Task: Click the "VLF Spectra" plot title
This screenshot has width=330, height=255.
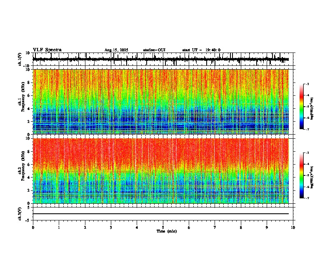Action: click(x=47, y=50)
